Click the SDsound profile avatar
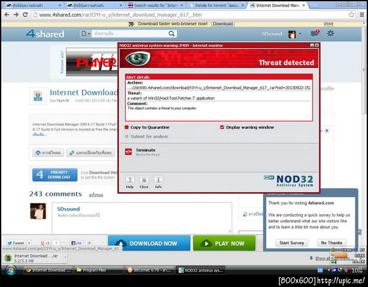The image size is (368, 287). (x=292, y=34)
